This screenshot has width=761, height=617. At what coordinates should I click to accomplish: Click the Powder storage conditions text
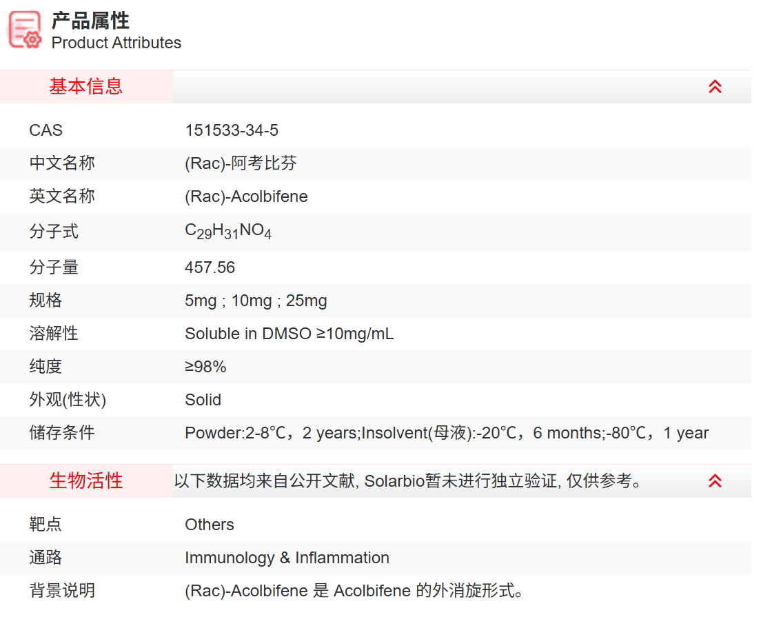click(x=446, y=433)
